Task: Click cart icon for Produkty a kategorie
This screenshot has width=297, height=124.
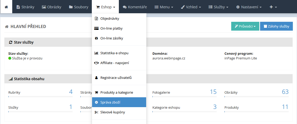Action: click(x=96, y=93)
